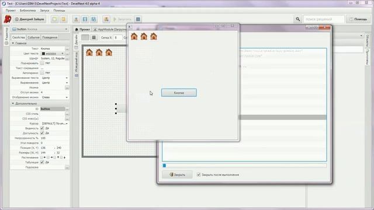The width and height of the screenshot is (374, 210).
Task: Open the Запуск menu
Action: point(44,10)
